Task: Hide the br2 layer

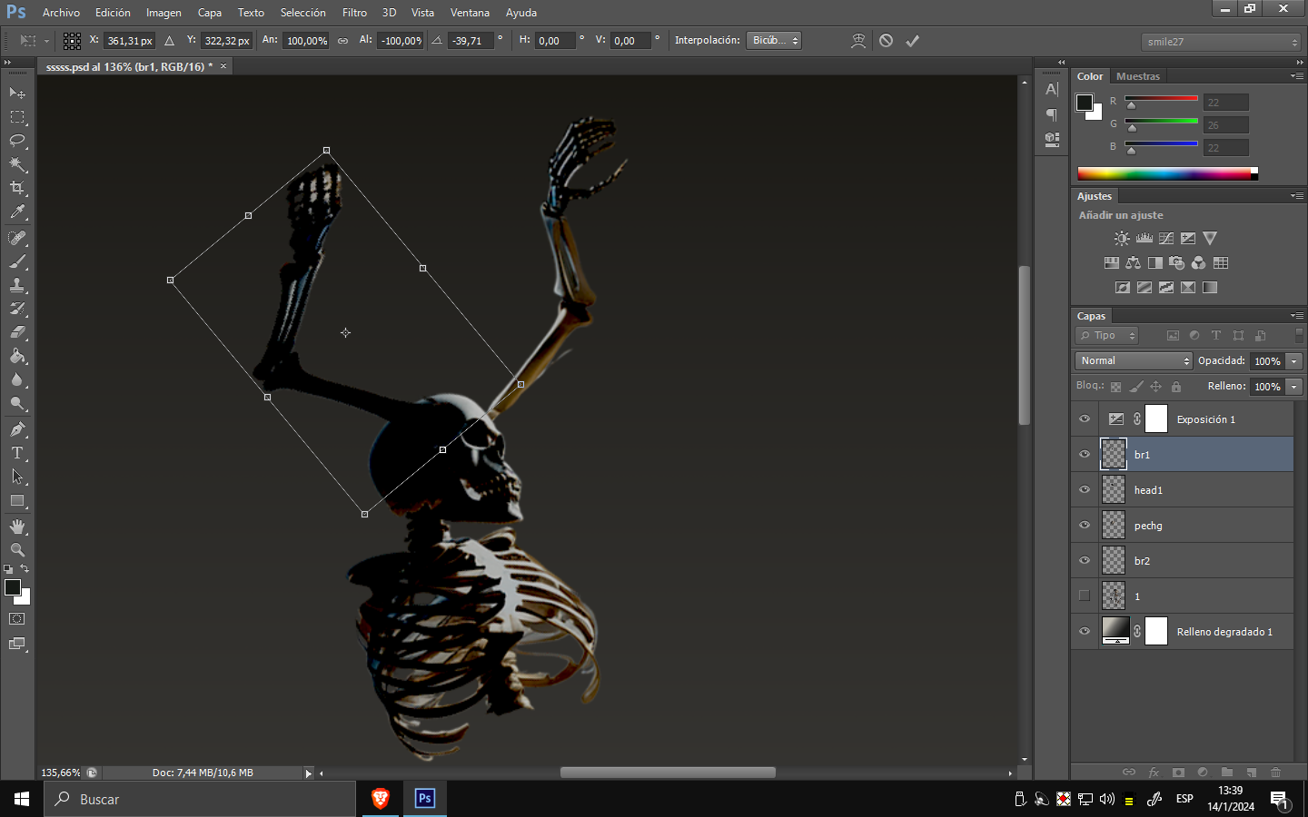Action: pos(1085,561)
